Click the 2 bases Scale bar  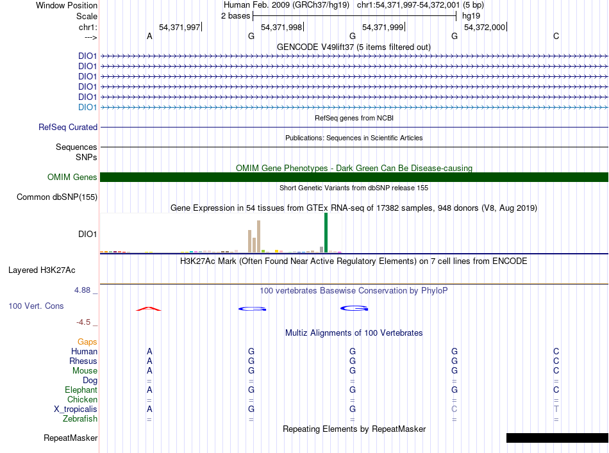[x=355, y=16]
